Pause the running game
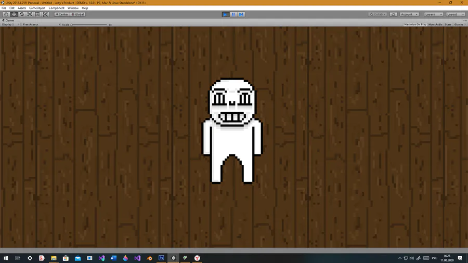 pyautogui.click(x=233, y=15)
